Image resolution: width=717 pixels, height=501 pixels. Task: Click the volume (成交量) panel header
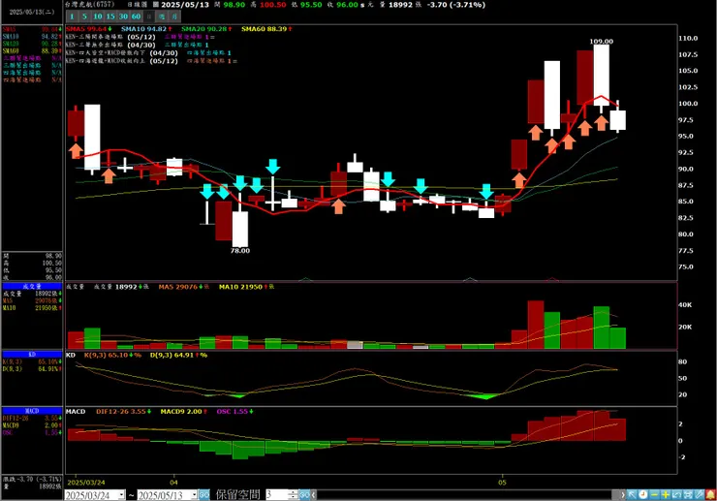(x=32, y=287)
